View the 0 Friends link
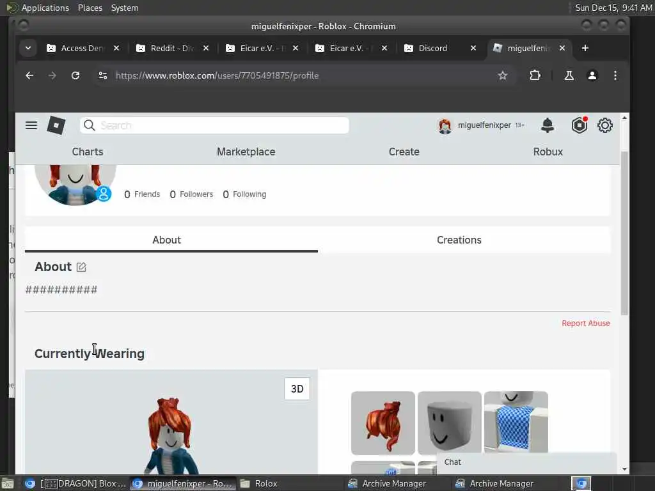Viewport: 655px width, 491px height. click(142, 194)
